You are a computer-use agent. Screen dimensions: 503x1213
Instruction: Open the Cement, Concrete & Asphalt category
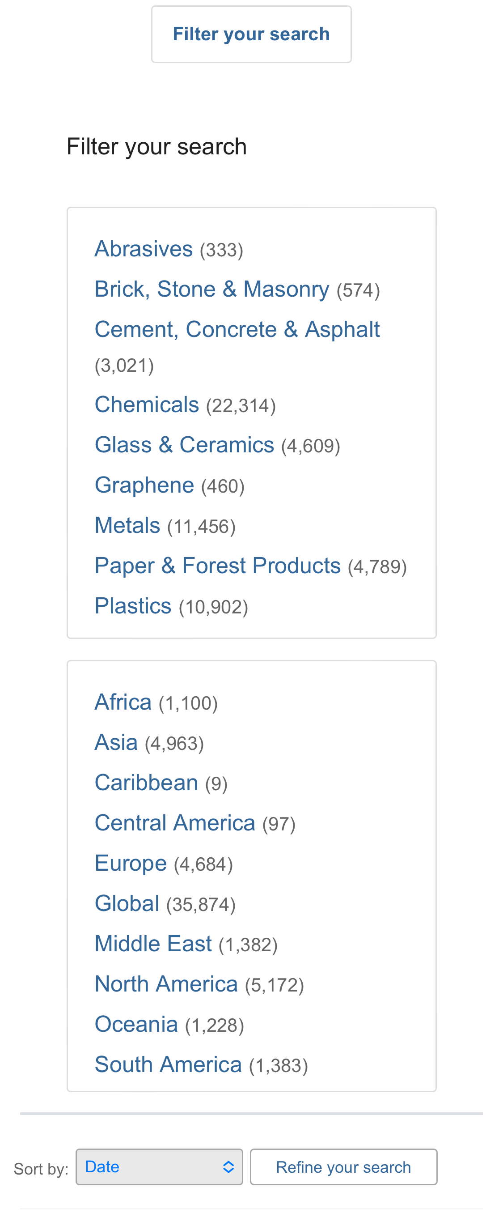point(237,329)
